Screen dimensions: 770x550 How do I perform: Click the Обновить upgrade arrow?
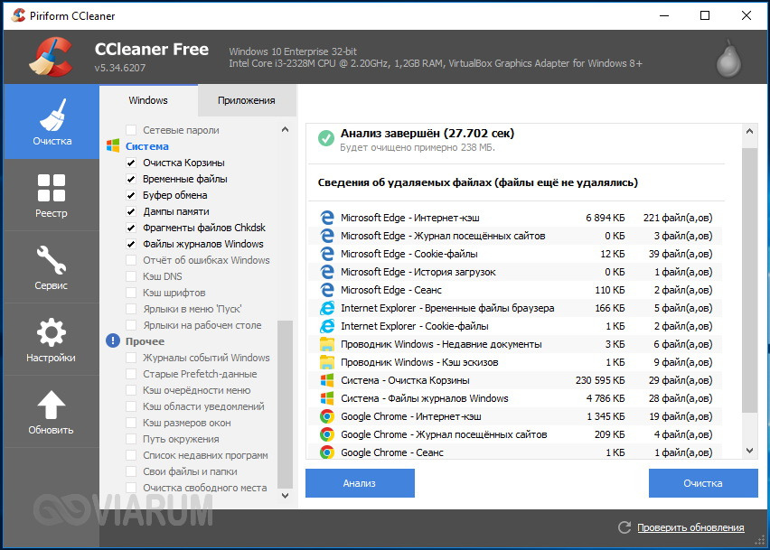(x=52, y=412)
